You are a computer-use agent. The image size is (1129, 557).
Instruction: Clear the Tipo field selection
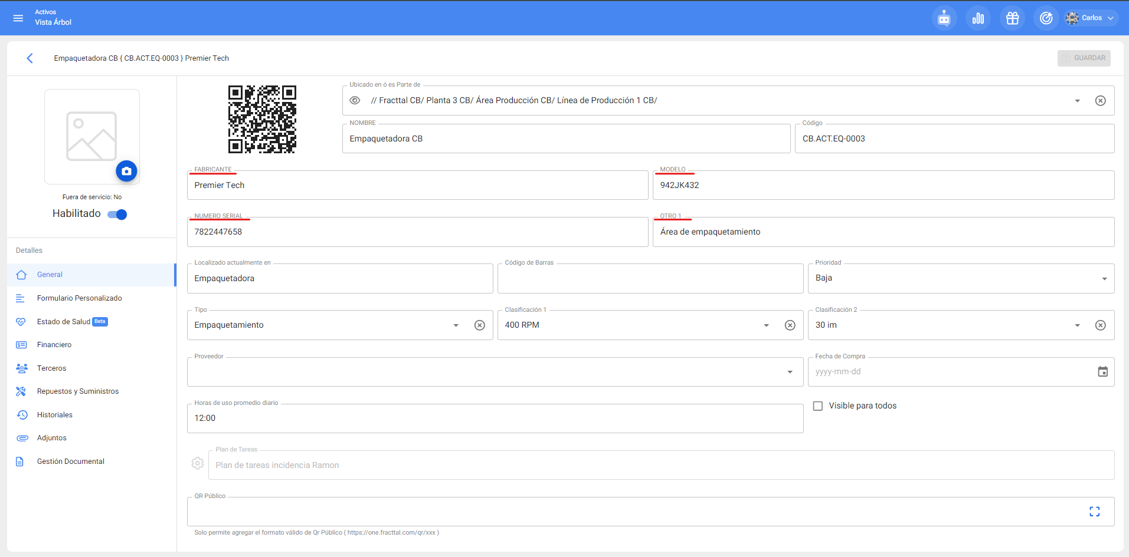479,325
